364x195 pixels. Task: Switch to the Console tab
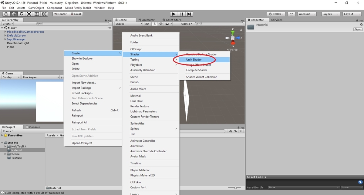pos(33,127)
